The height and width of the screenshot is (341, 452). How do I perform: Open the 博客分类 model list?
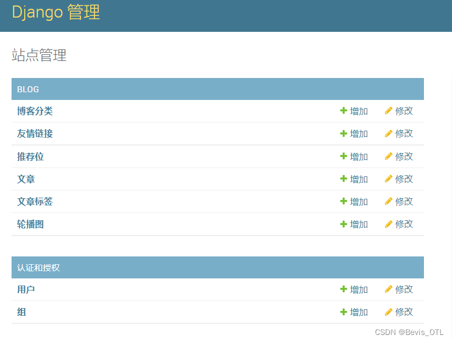coord(35,111)
